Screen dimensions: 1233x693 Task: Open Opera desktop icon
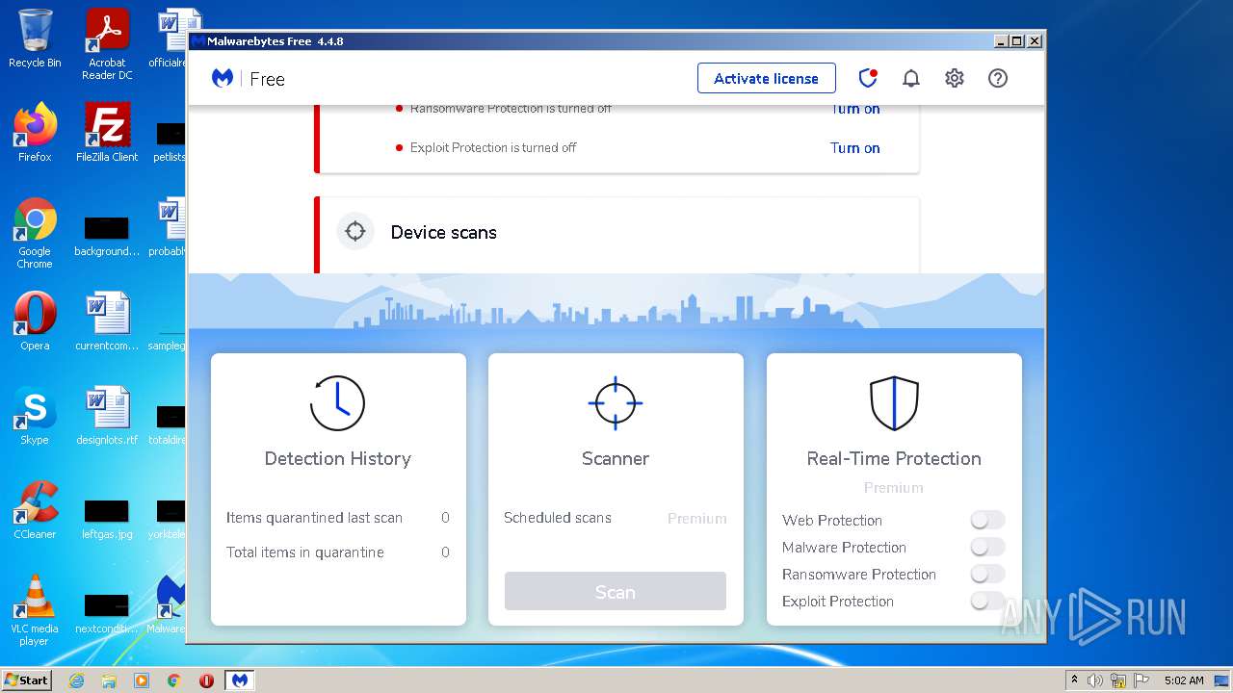point(35,321)
